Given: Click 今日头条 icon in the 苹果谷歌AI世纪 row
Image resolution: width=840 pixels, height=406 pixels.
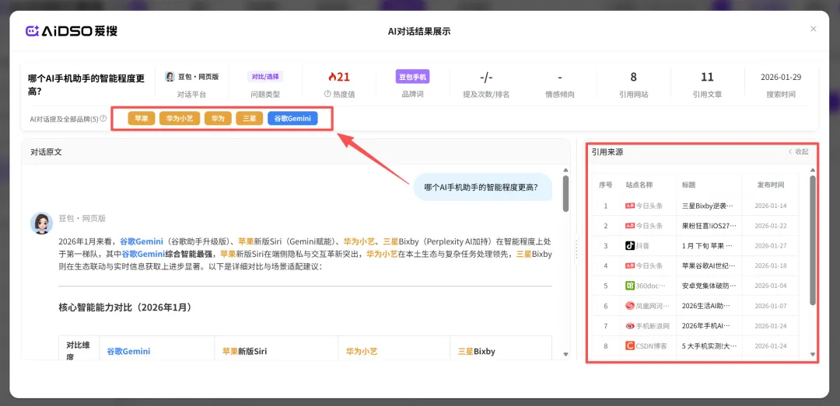Looking at the screenshot, I should 629,265.
